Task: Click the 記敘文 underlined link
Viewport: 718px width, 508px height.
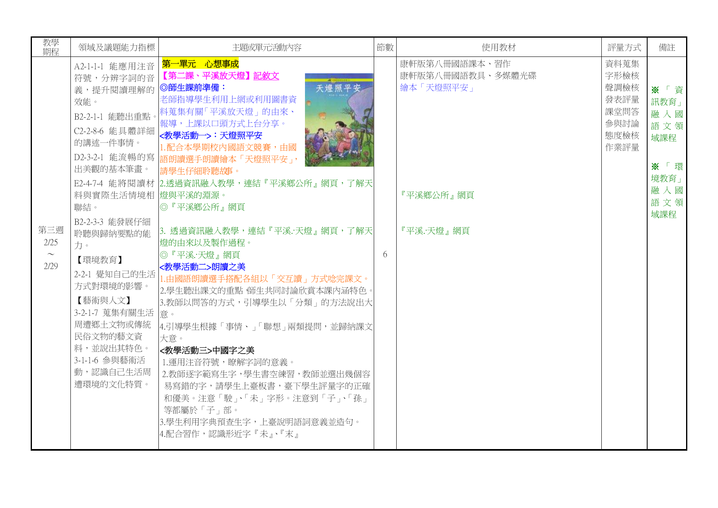Action: point(266,76)
